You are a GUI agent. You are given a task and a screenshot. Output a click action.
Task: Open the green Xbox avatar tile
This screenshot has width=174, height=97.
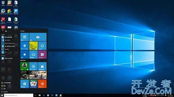pos(24,66)
